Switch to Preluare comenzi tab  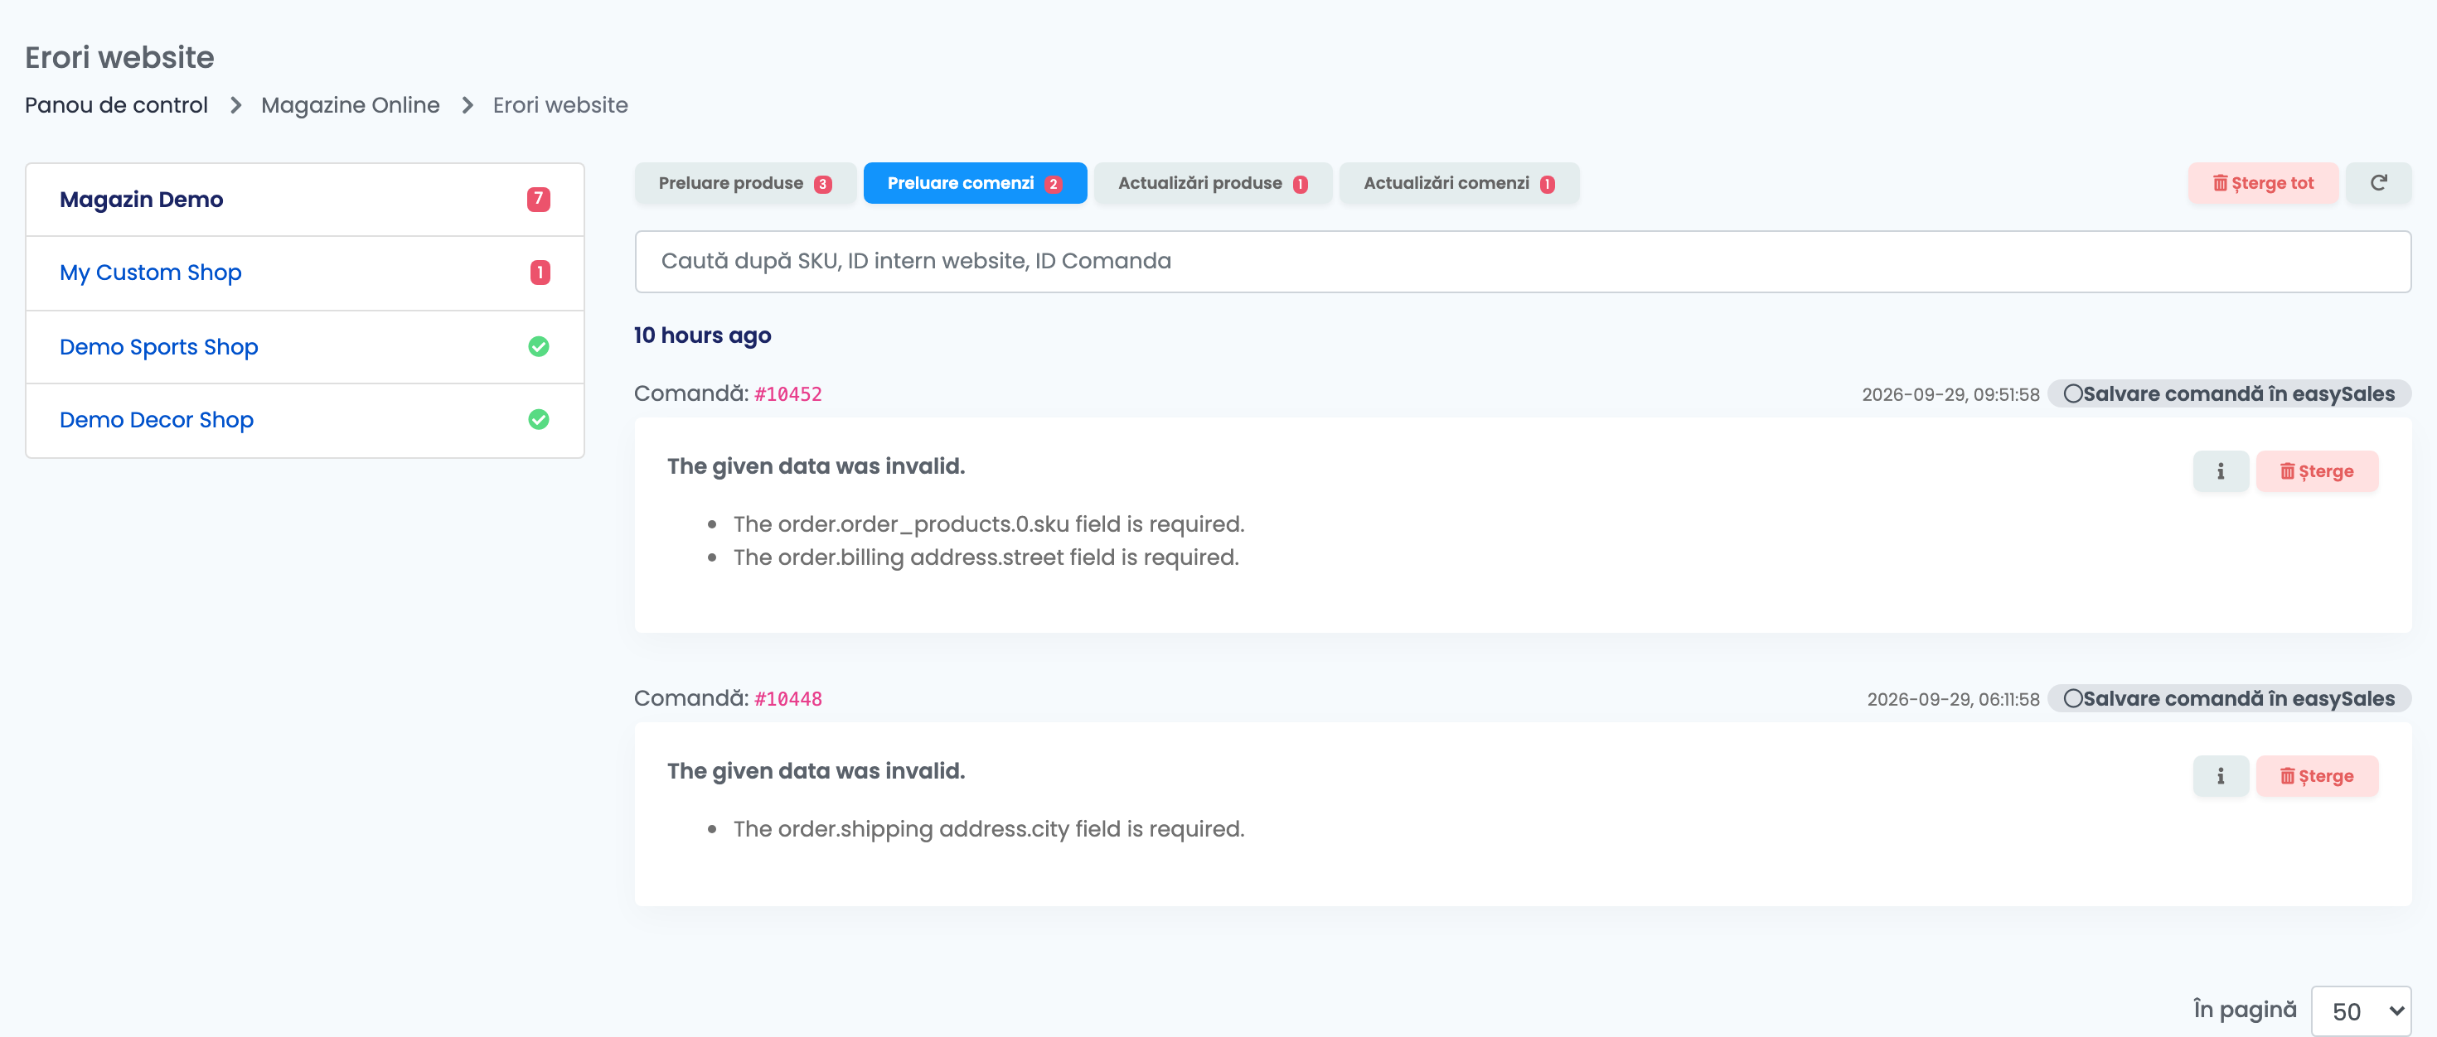(975, 182)
